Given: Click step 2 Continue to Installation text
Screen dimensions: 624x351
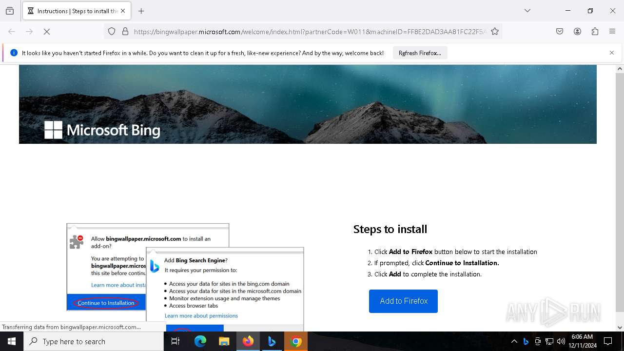Looking at the screenshot, I should (x=437, y=263).
